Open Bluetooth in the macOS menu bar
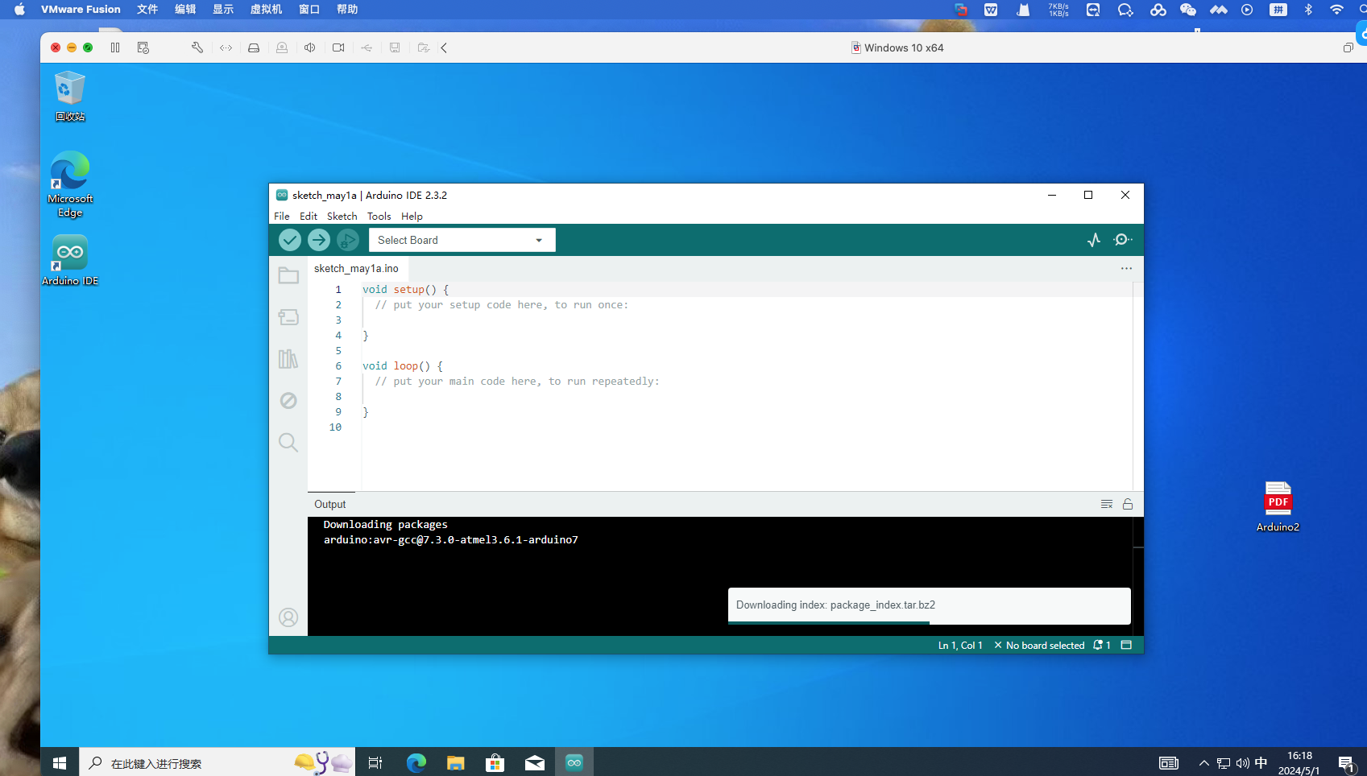Viewport: 1367px width, 776px height. pos(1308,10)
